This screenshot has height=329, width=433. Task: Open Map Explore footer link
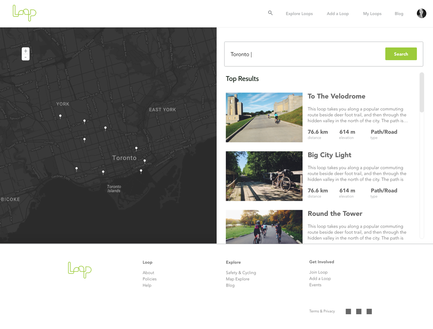coord(237,279)
